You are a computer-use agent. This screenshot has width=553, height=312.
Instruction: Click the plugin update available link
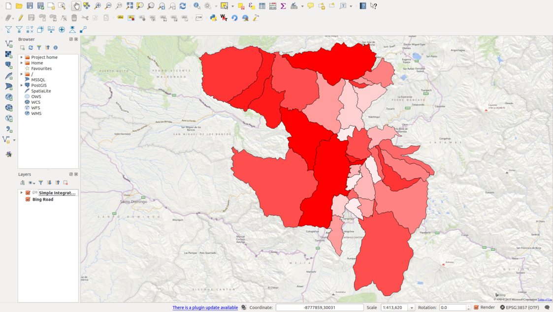(205, 308)
